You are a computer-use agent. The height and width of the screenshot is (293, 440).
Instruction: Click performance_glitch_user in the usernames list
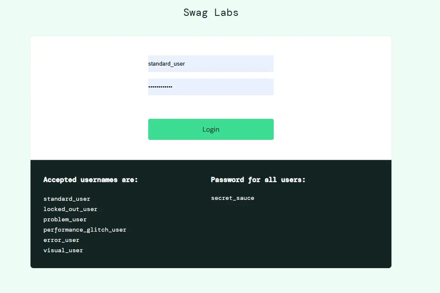pyautogui.click(x=85, y=230)
